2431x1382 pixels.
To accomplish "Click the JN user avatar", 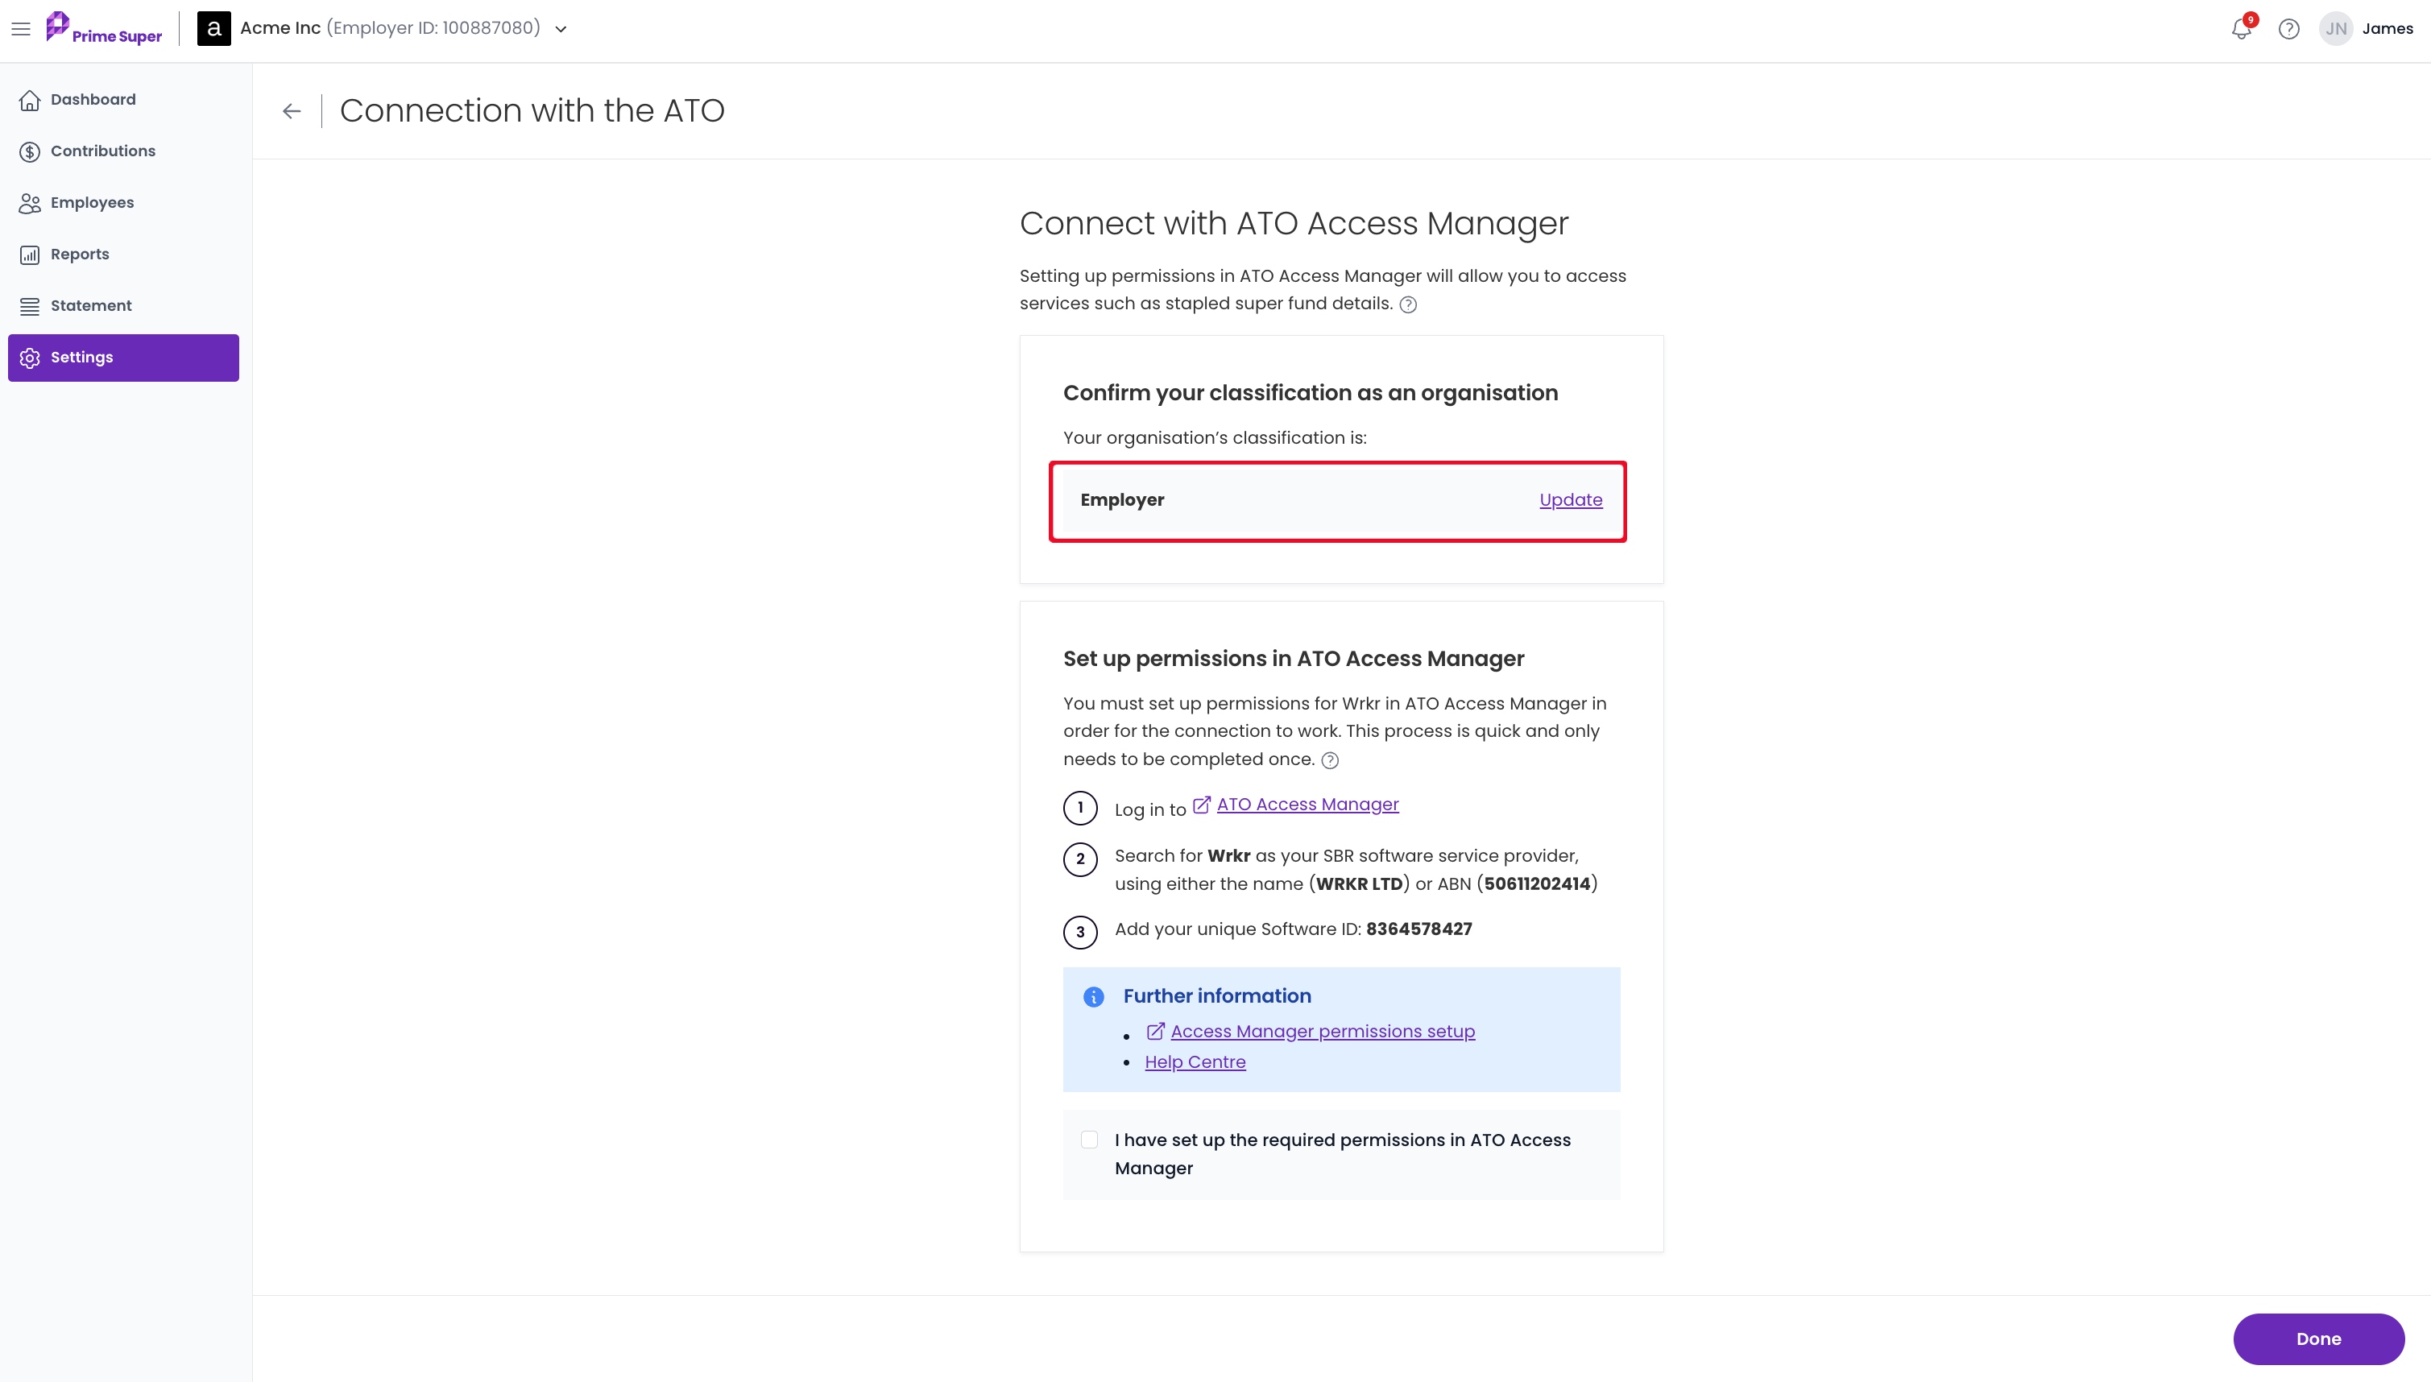I will pos(2336,28).
